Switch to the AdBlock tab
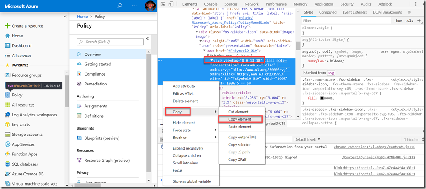The height and width of the screenshot is (189, 426). (x=385, y=4)
